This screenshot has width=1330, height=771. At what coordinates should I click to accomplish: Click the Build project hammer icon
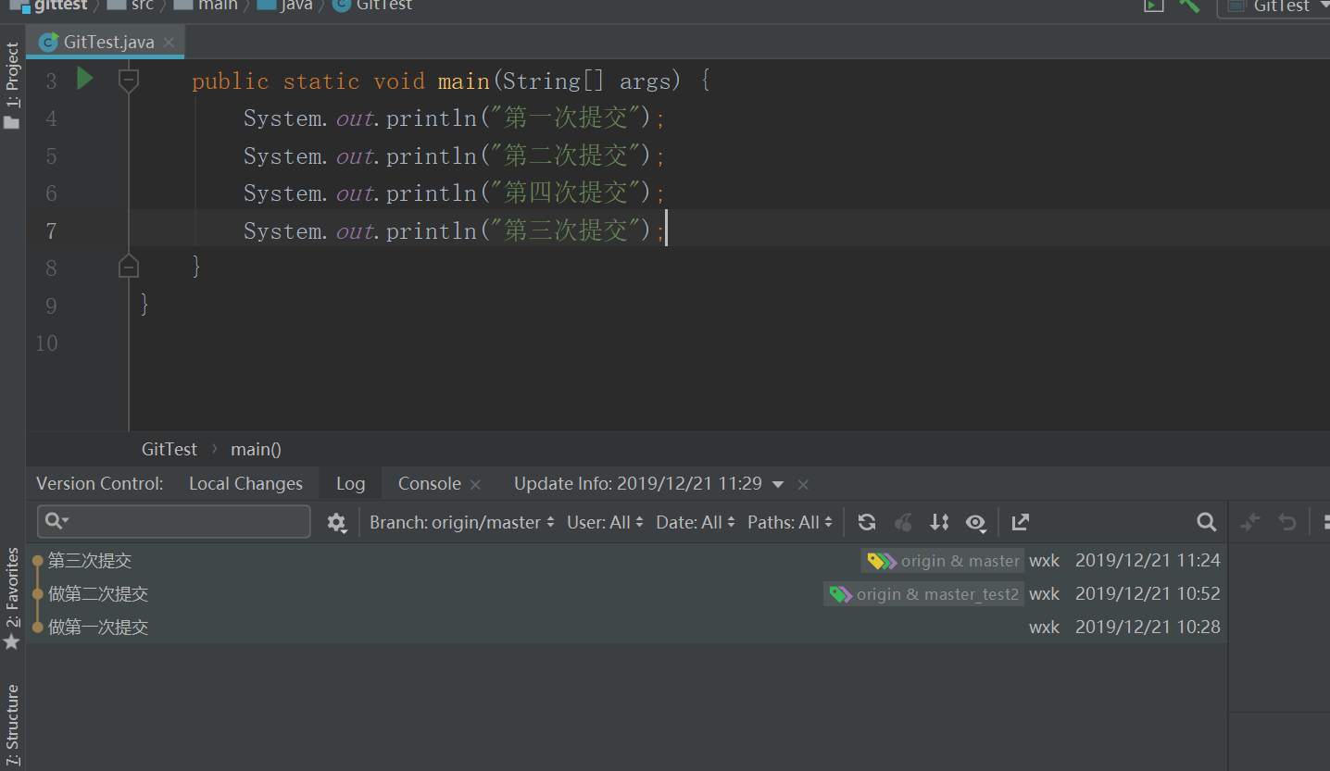click(x=1189, y=5)
